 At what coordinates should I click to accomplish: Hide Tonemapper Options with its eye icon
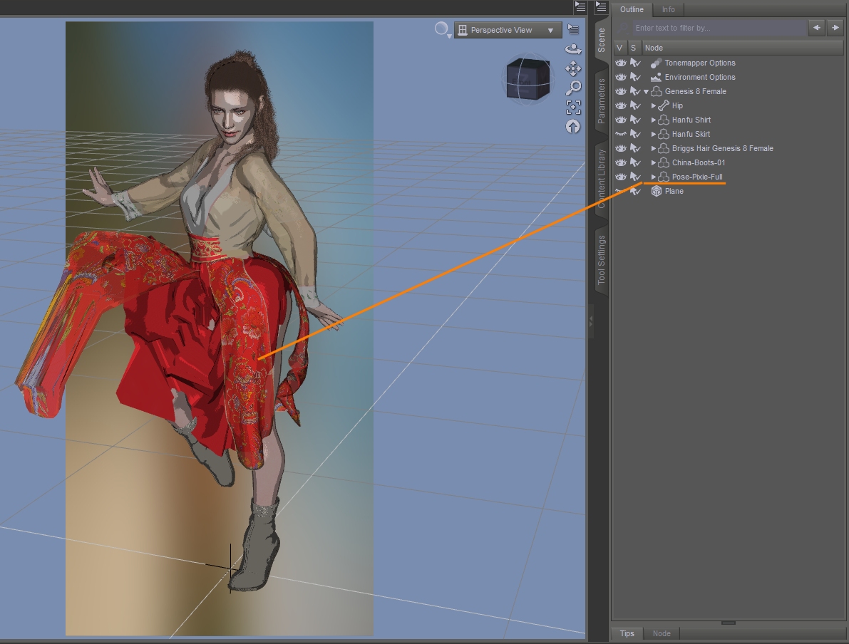620,63
